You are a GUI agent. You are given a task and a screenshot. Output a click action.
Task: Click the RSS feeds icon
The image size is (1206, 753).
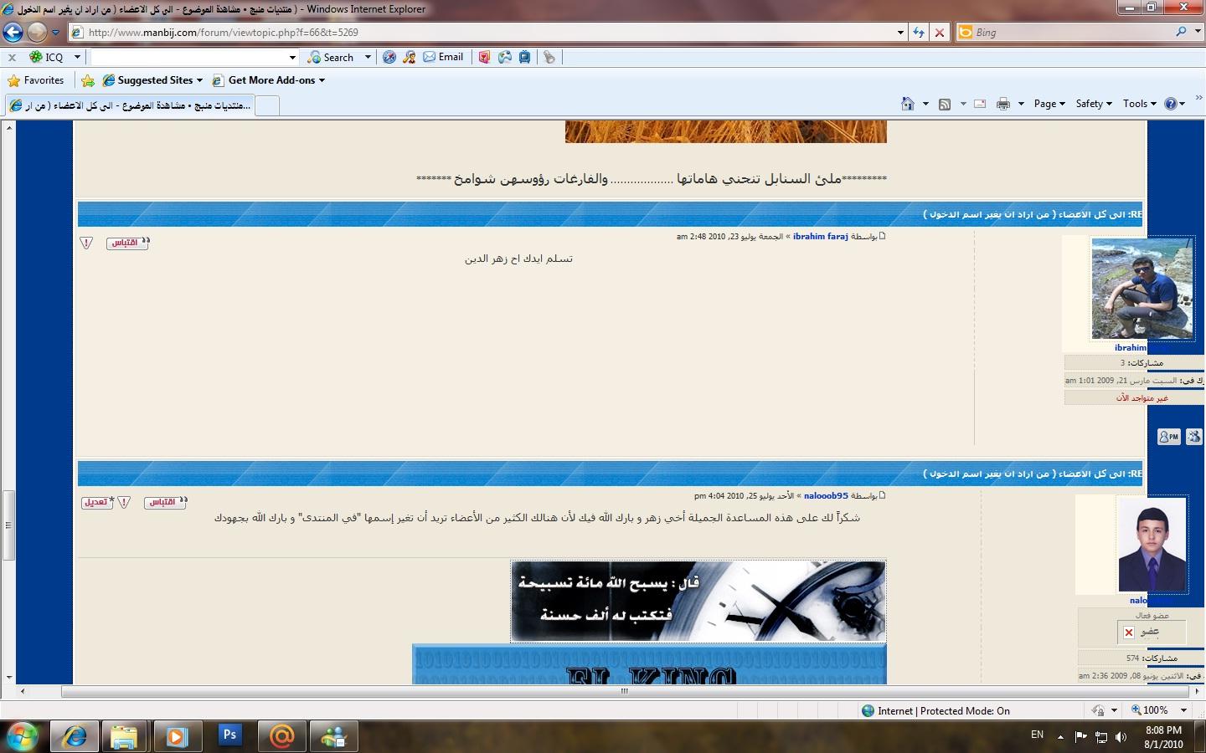(944, 104)
